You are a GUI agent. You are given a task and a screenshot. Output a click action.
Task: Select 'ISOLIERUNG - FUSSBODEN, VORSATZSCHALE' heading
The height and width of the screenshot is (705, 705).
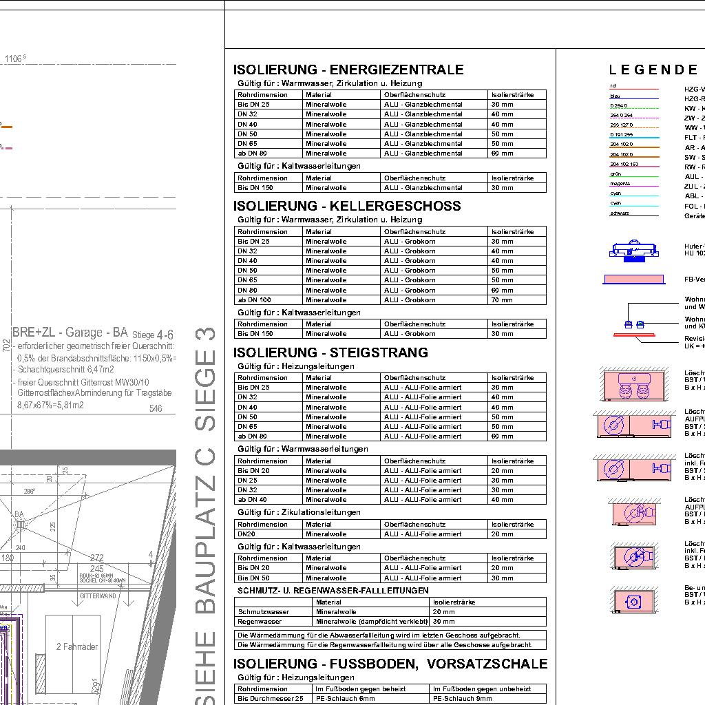click(x=390, y=664)
